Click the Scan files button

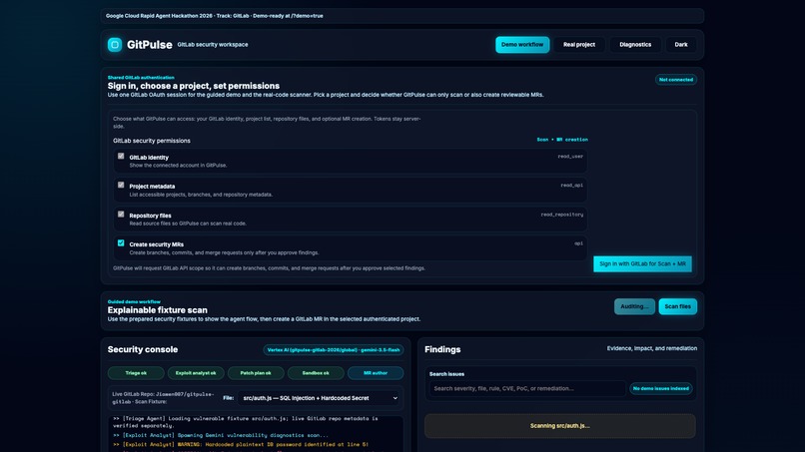point(678,306)
